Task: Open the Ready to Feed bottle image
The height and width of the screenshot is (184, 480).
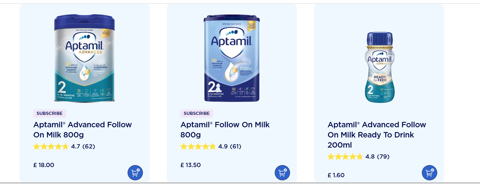Action: 379,67
